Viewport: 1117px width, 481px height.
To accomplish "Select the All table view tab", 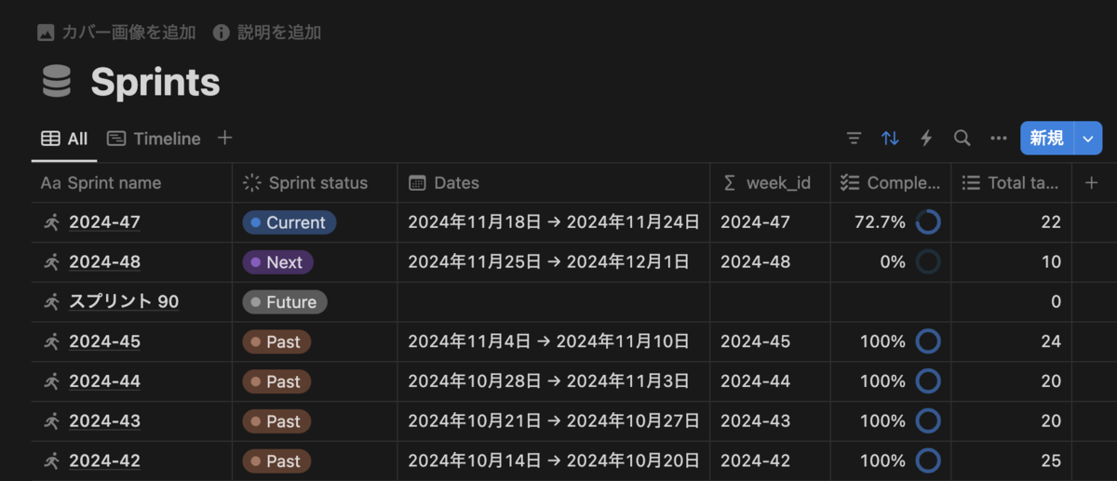I will [x=64, y=139].
